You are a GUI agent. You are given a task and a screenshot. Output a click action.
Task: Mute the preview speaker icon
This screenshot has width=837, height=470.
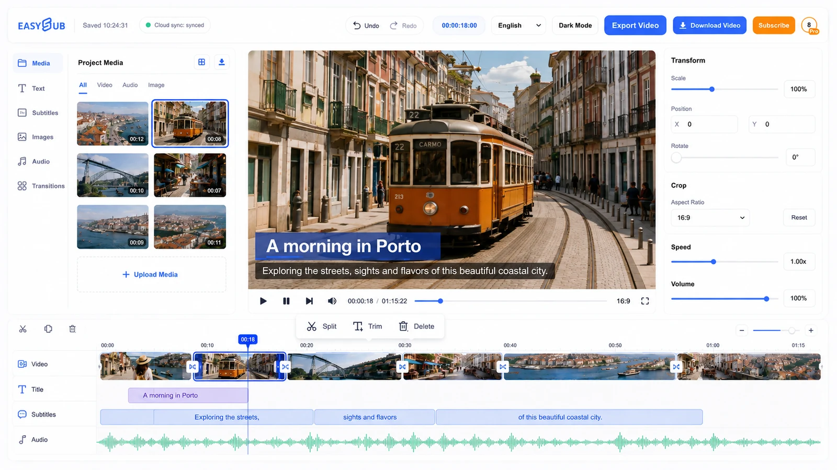332,301
